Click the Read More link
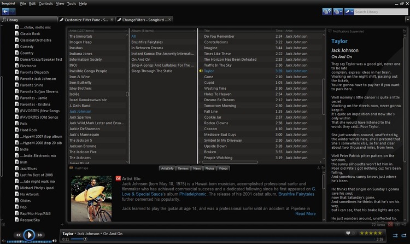Viewport: 410px width, 244px height. point(306,213)
